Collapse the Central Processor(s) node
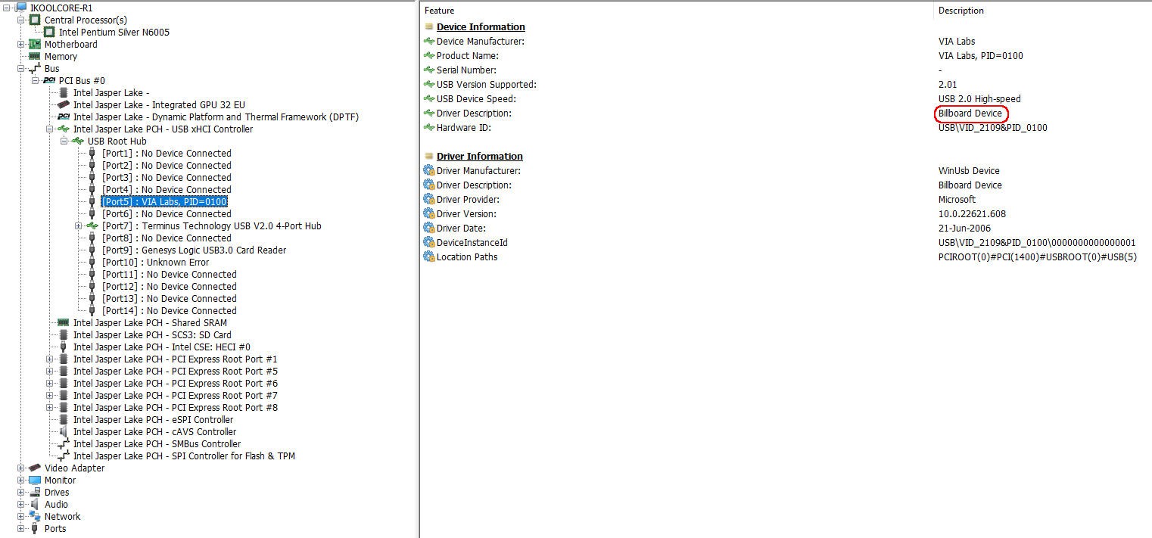The image size is (1152, 538). point(21,20)
